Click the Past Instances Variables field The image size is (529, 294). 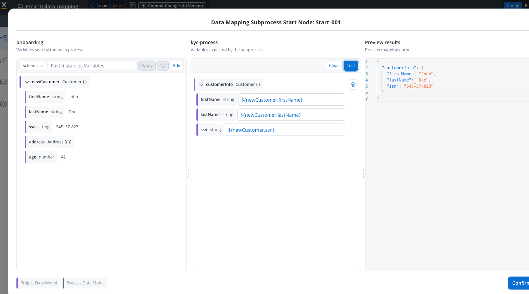pyautogui.click(x=92, y=66)
